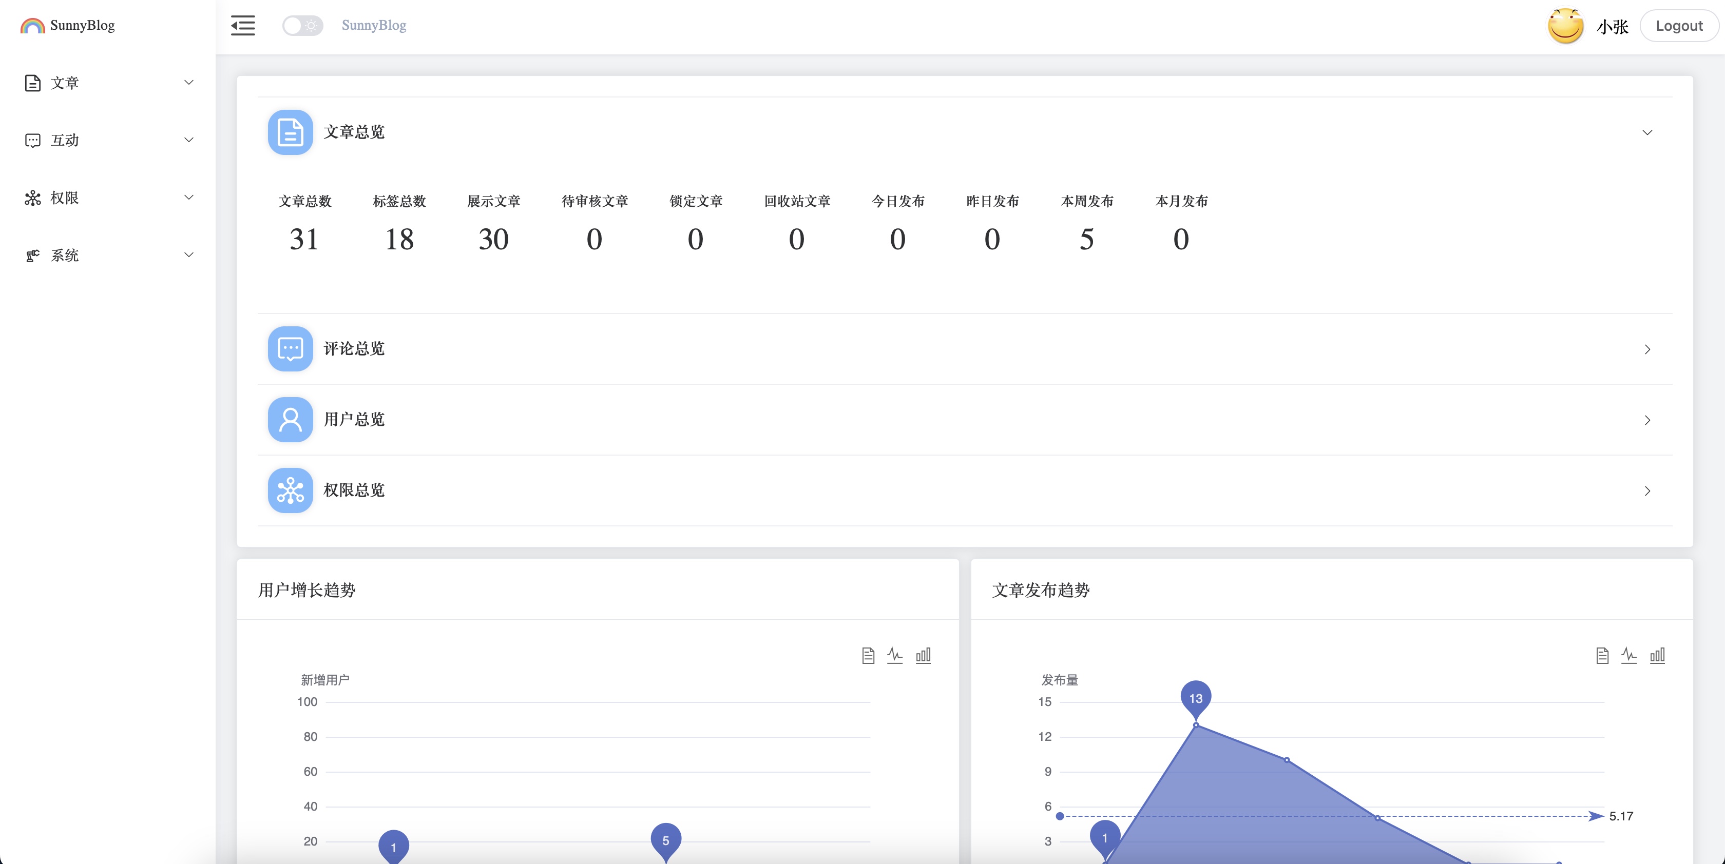Open the 互动 sidebar menu

(108, 141)
